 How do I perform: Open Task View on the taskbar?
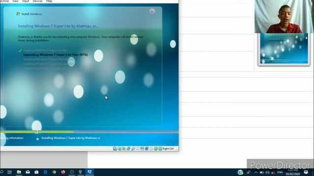pos(9,172)
